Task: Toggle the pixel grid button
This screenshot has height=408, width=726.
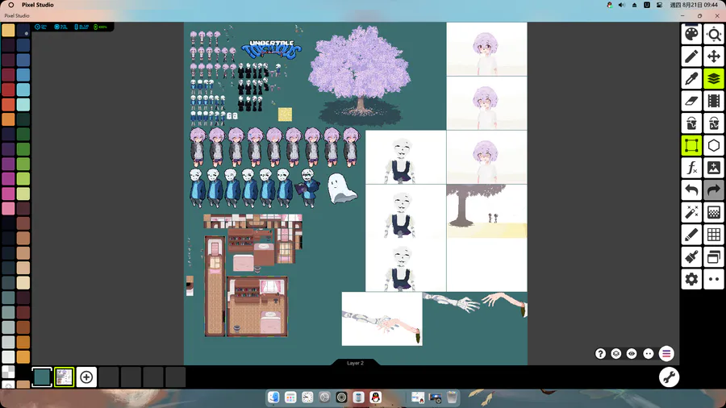Action: [714, 235]
